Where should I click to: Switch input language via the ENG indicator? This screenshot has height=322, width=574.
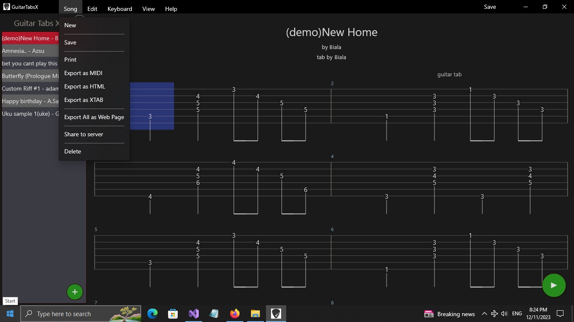[516, 314]
